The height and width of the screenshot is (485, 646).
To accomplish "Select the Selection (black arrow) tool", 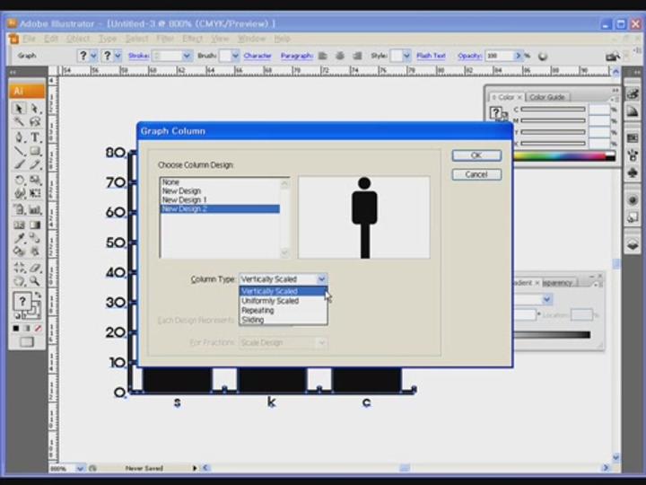I will coord(19,109).
